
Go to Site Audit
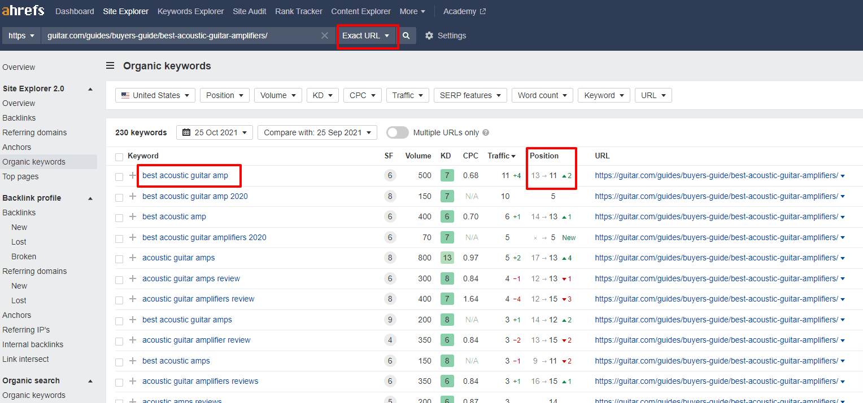pos(250,11)
